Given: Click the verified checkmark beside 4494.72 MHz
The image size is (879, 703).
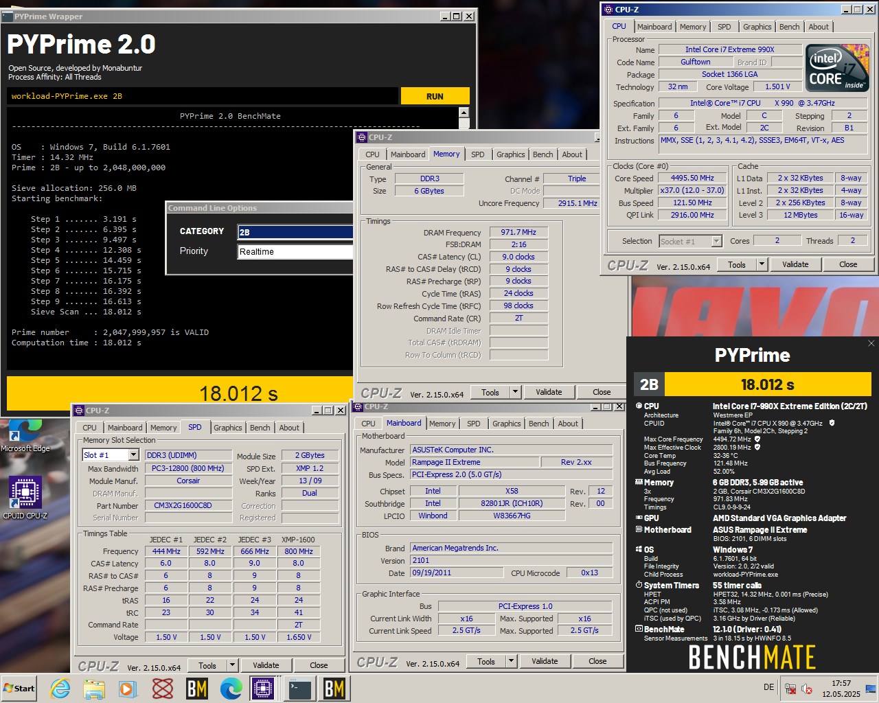Looking at the screenshot, I should (757, 439).
